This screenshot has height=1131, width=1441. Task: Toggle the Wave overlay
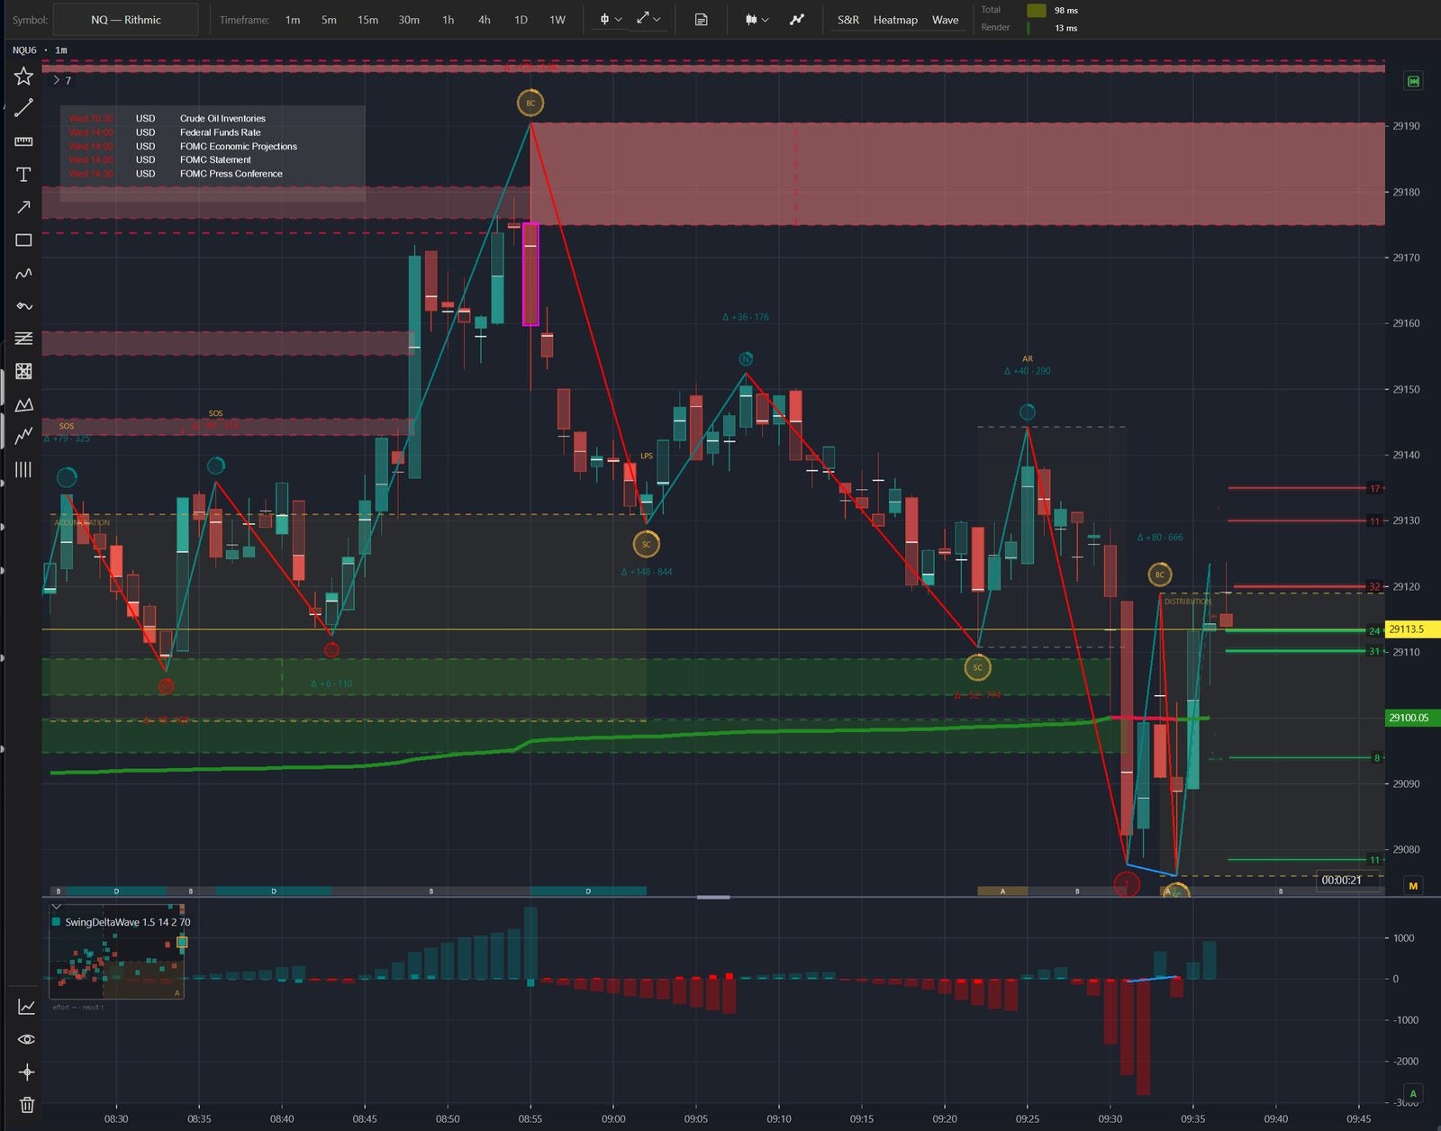(x=945, y=20)
